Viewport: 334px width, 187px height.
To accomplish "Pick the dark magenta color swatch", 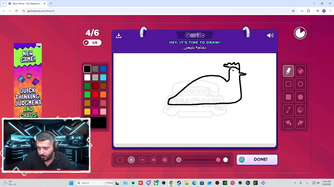I will (95, 103).
